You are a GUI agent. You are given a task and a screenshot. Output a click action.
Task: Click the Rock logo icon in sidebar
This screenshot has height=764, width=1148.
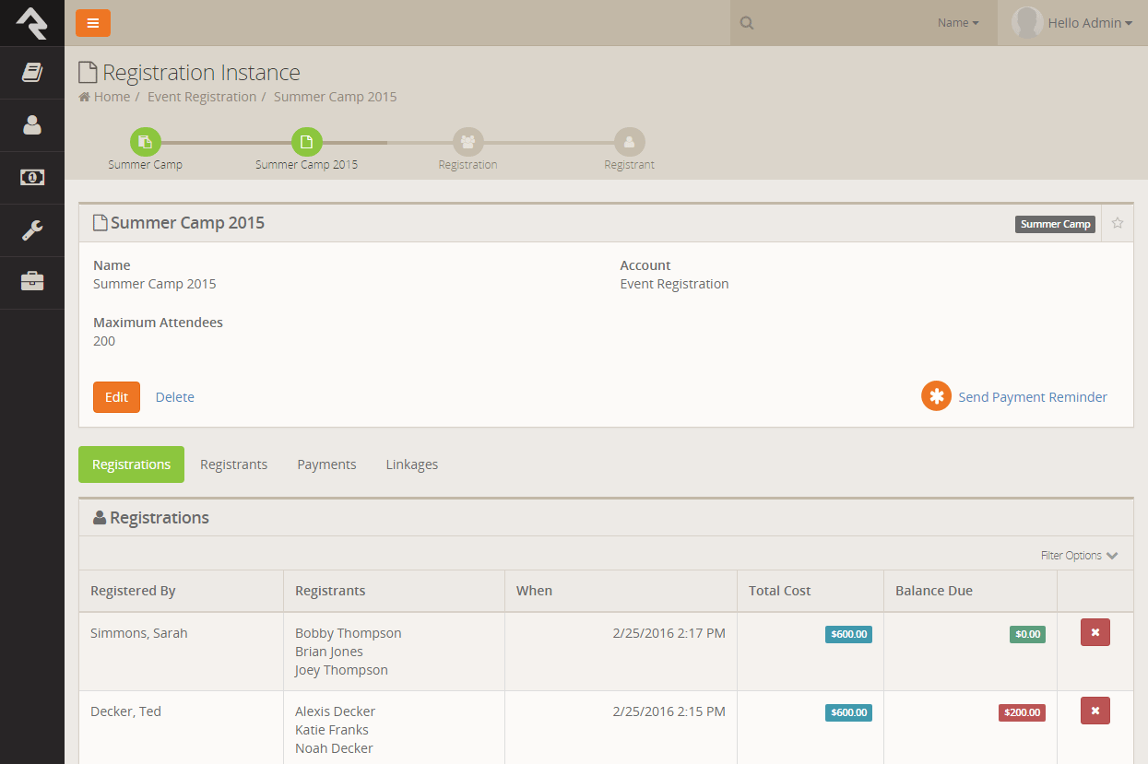31,22
